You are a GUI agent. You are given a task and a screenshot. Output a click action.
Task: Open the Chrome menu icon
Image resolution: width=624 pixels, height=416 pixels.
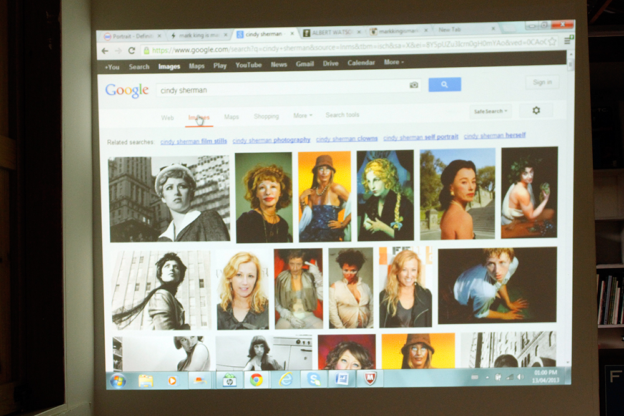point(567,41)
